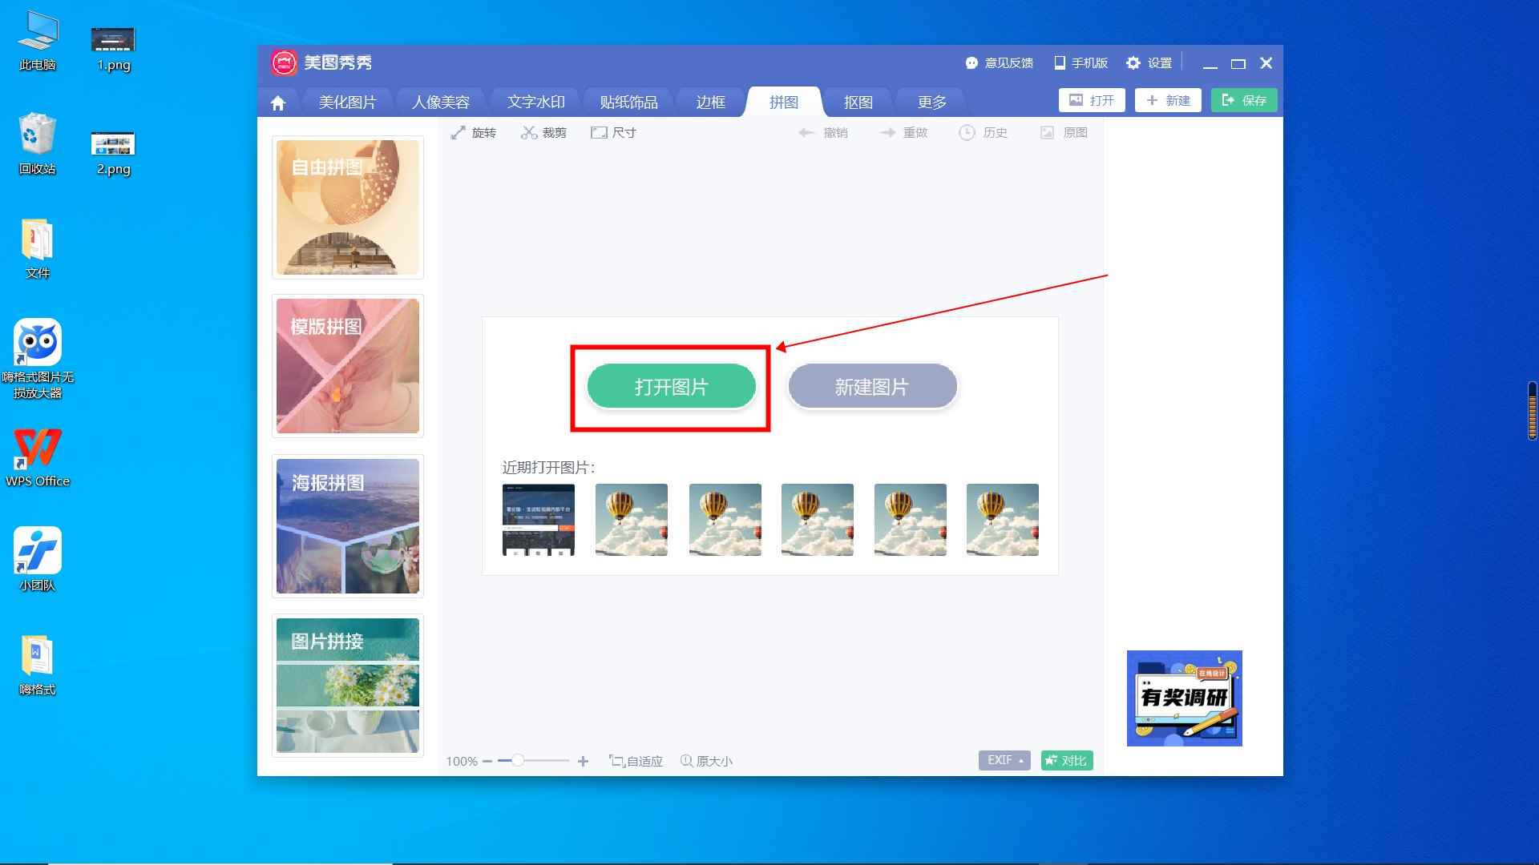Click the home icon in the tab bar

pos(277,102)
